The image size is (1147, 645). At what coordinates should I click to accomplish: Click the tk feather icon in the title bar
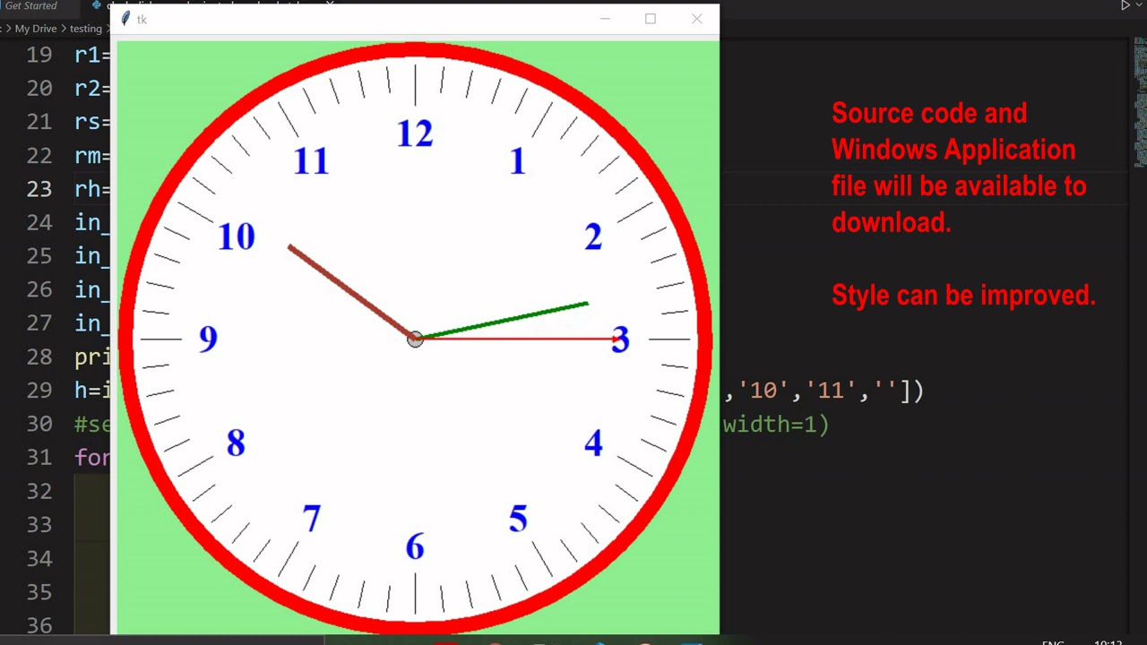click(125, 19)
